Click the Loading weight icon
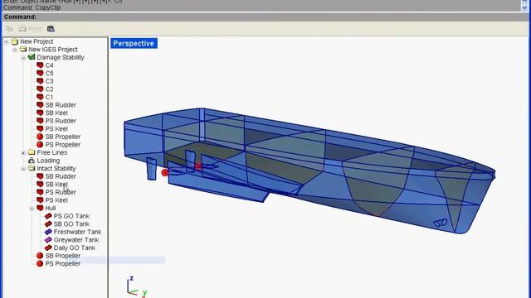531x298 pixels. [x=32, y=161]
